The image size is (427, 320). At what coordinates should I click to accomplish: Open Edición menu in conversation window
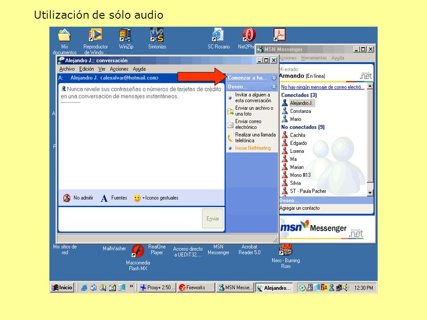(86, 69)
